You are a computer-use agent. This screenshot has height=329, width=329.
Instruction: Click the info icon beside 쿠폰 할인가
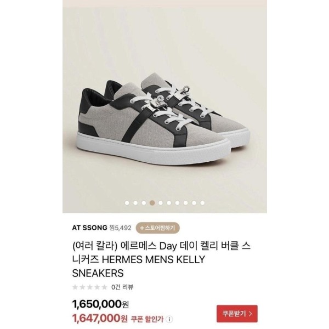(x=170, y=319)
